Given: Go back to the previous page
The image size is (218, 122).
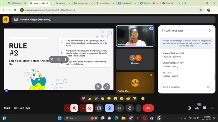Looking at the screenshot, I should [x=4, y=10].
